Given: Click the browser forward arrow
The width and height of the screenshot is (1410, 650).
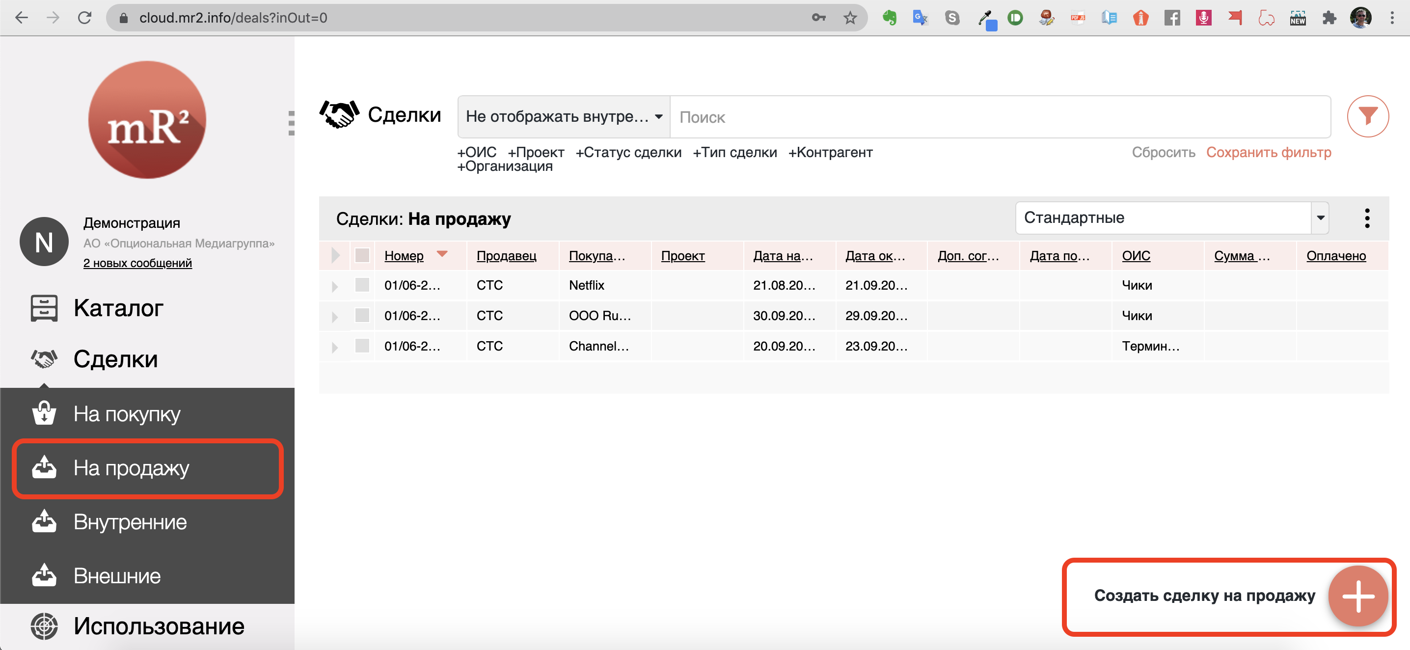Looking at the screenshot, I should tap(53, 18).
